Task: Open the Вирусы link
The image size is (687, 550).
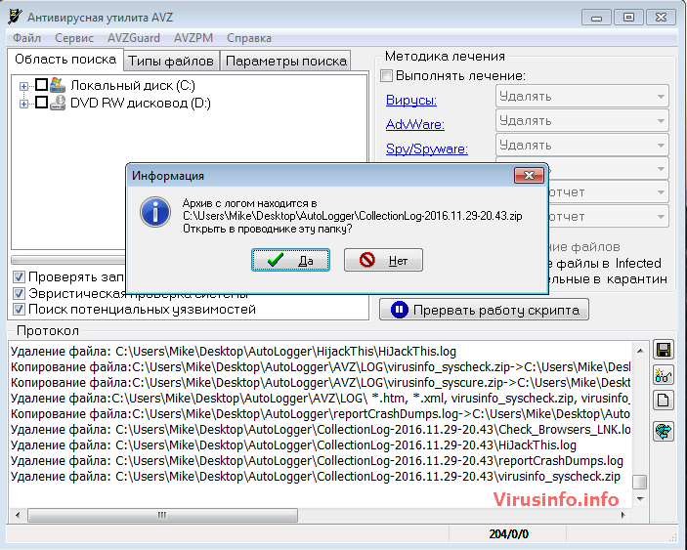Action: coord(411,100)
